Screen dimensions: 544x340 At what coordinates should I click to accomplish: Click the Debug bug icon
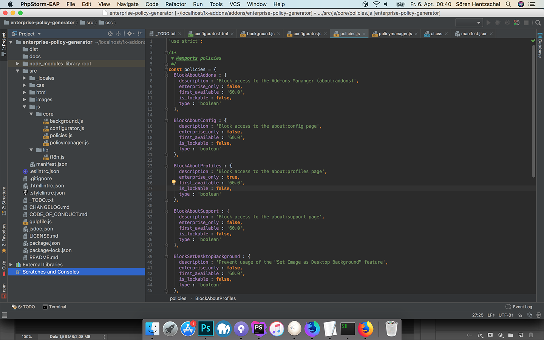point(498,23)
